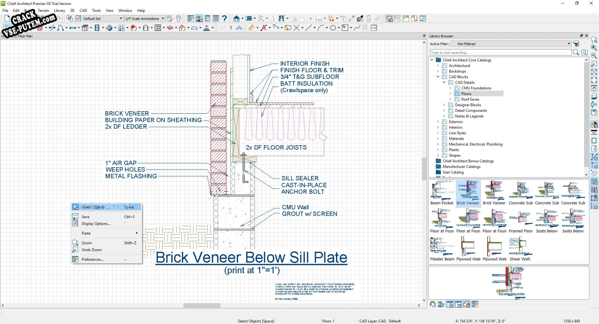
Task: Select the Roof tool icon
Action: click(134, 28)
